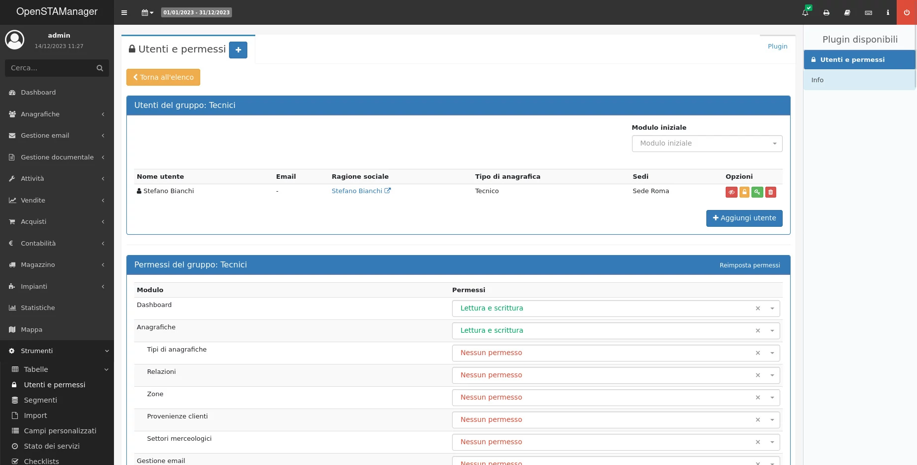
Task: Open Settori merceologici permission dropdown
Action: tap(616, 442)
